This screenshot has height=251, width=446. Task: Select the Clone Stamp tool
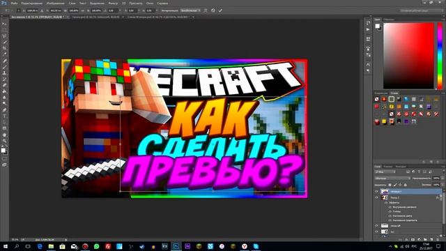4,73
